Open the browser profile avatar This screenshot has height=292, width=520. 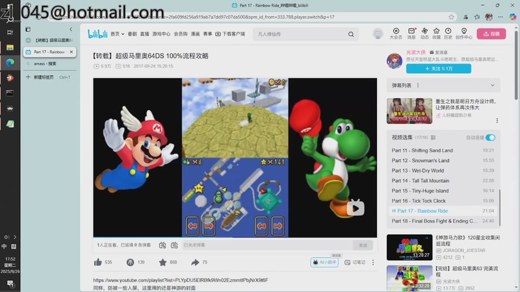(x=489, y=17)
